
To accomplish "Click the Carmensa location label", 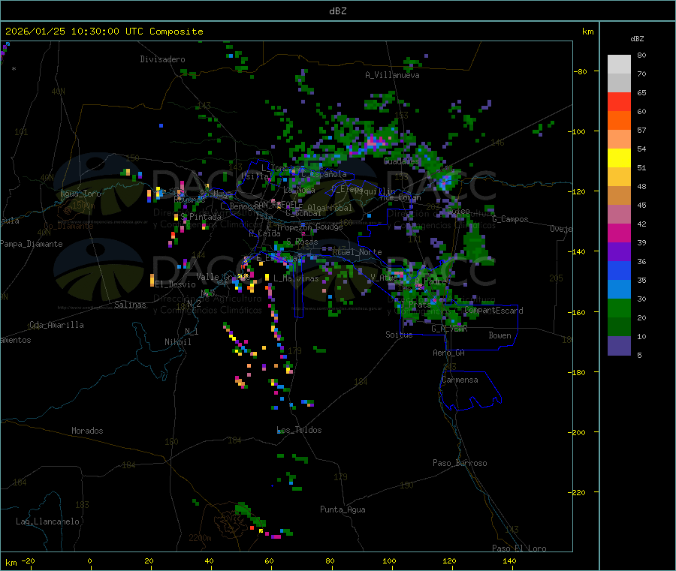I will click(x=460, y=380).
